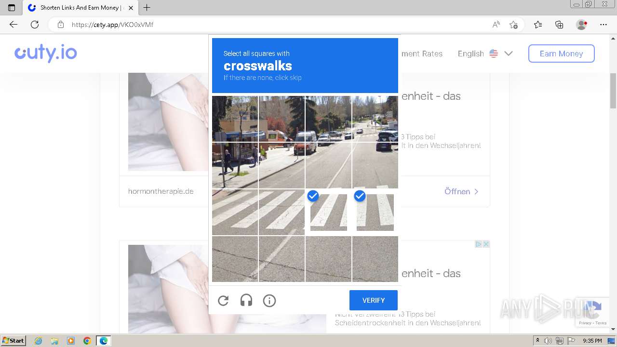Select tile showing pedestrian on sidewalk
This screenshot has width=617, height=347.
(x=235, y=165)
